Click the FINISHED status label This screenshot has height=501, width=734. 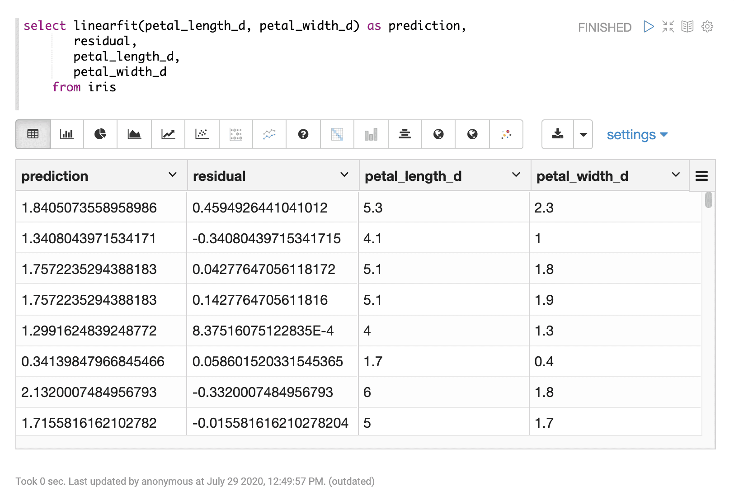point(604,27)
